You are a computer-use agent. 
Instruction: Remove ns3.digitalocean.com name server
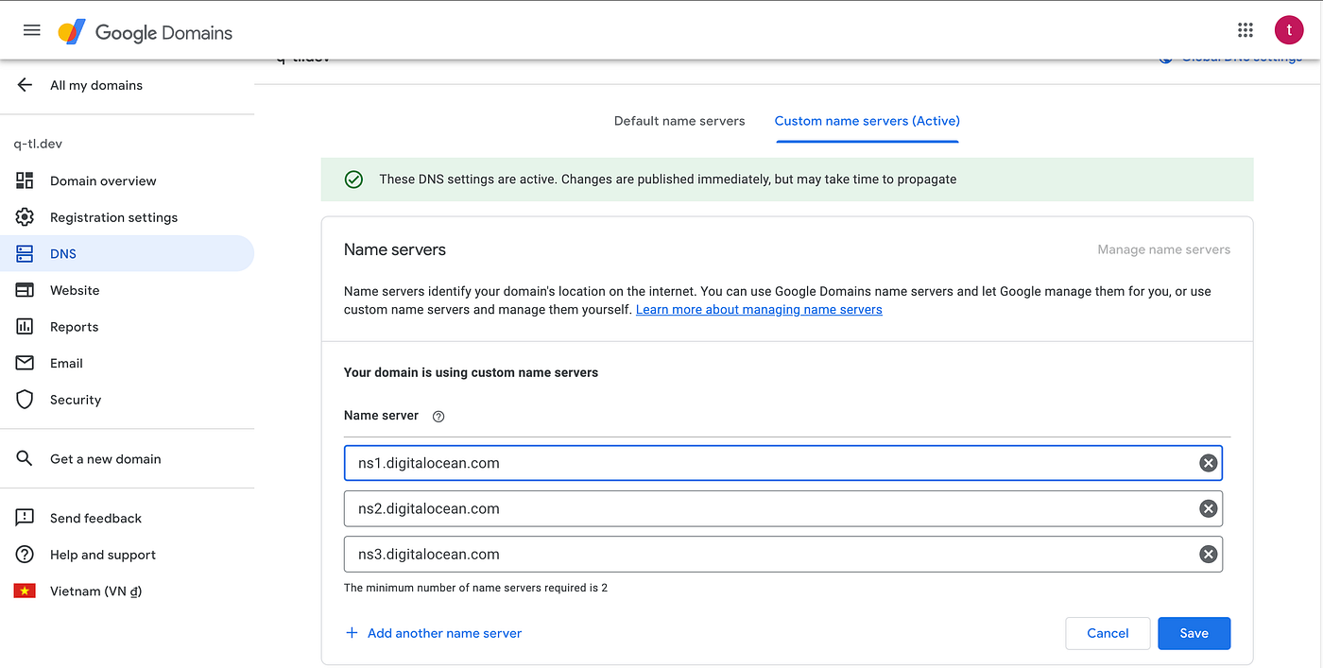(1208, 555)
